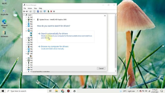The image size is (165, 93).
Task: Select the Batteries category icon in tree
Action: (x=29, y=19)
